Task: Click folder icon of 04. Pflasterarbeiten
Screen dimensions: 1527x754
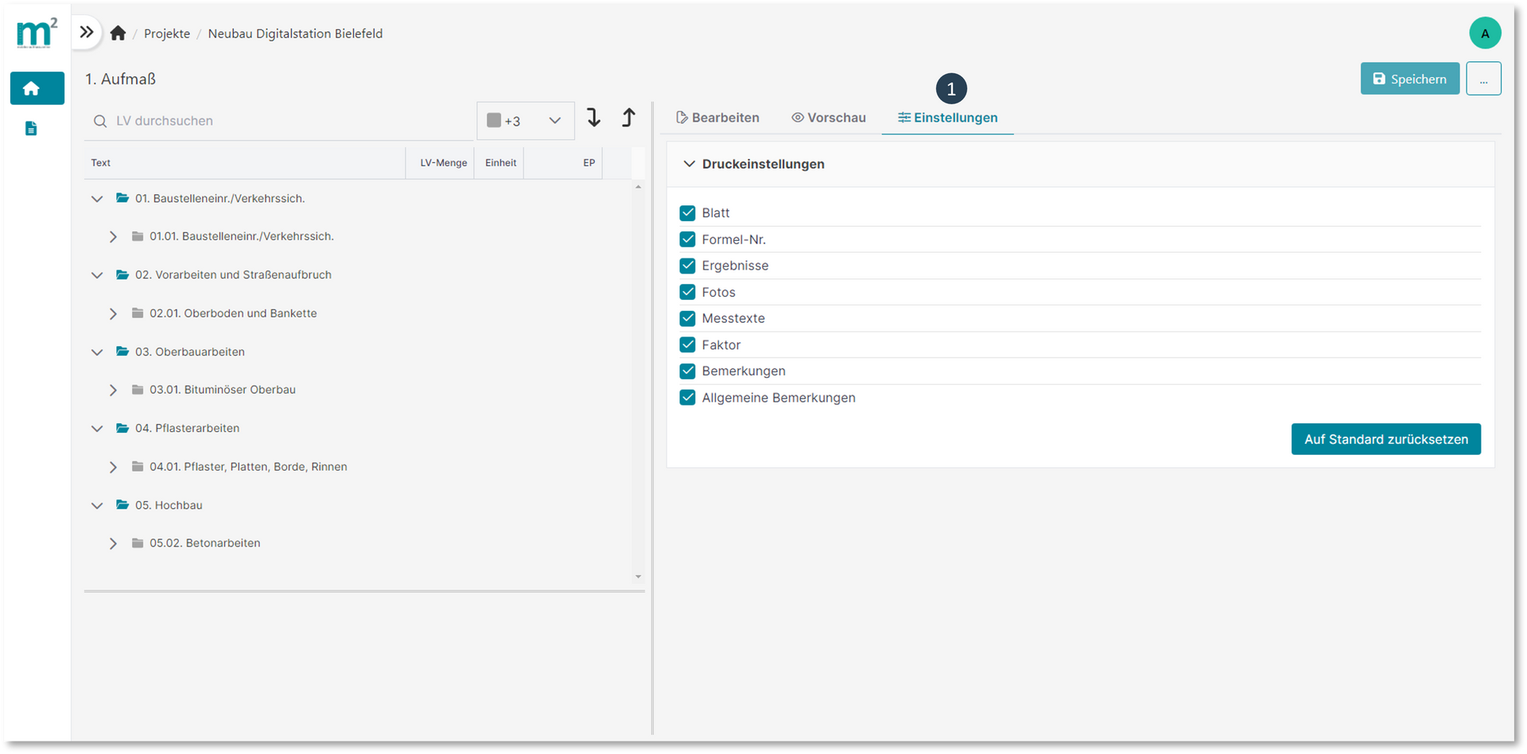Action: point(122,428)
